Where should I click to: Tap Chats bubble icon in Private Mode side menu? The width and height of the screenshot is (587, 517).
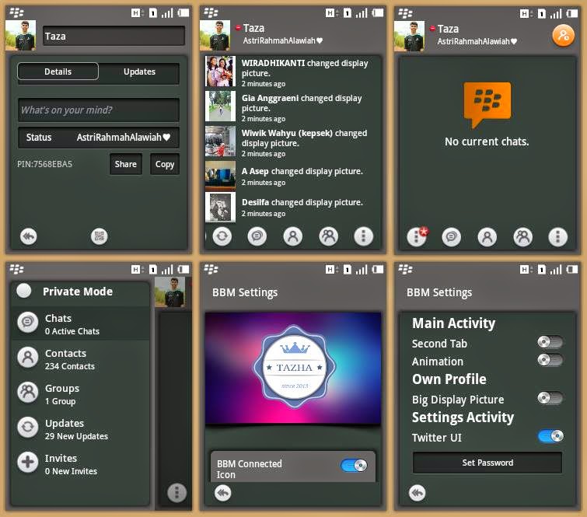pos(28,323)
